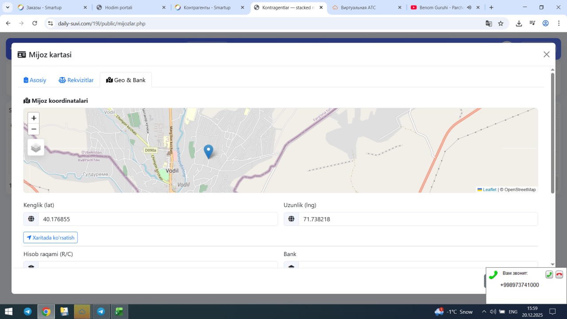Click the Uzunlik (lng) input field
This screenshot has width=567, height=319.
(418, 219)
